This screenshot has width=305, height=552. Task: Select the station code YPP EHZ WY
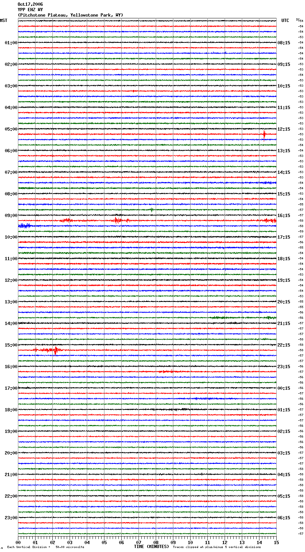[x=30, y=10]
